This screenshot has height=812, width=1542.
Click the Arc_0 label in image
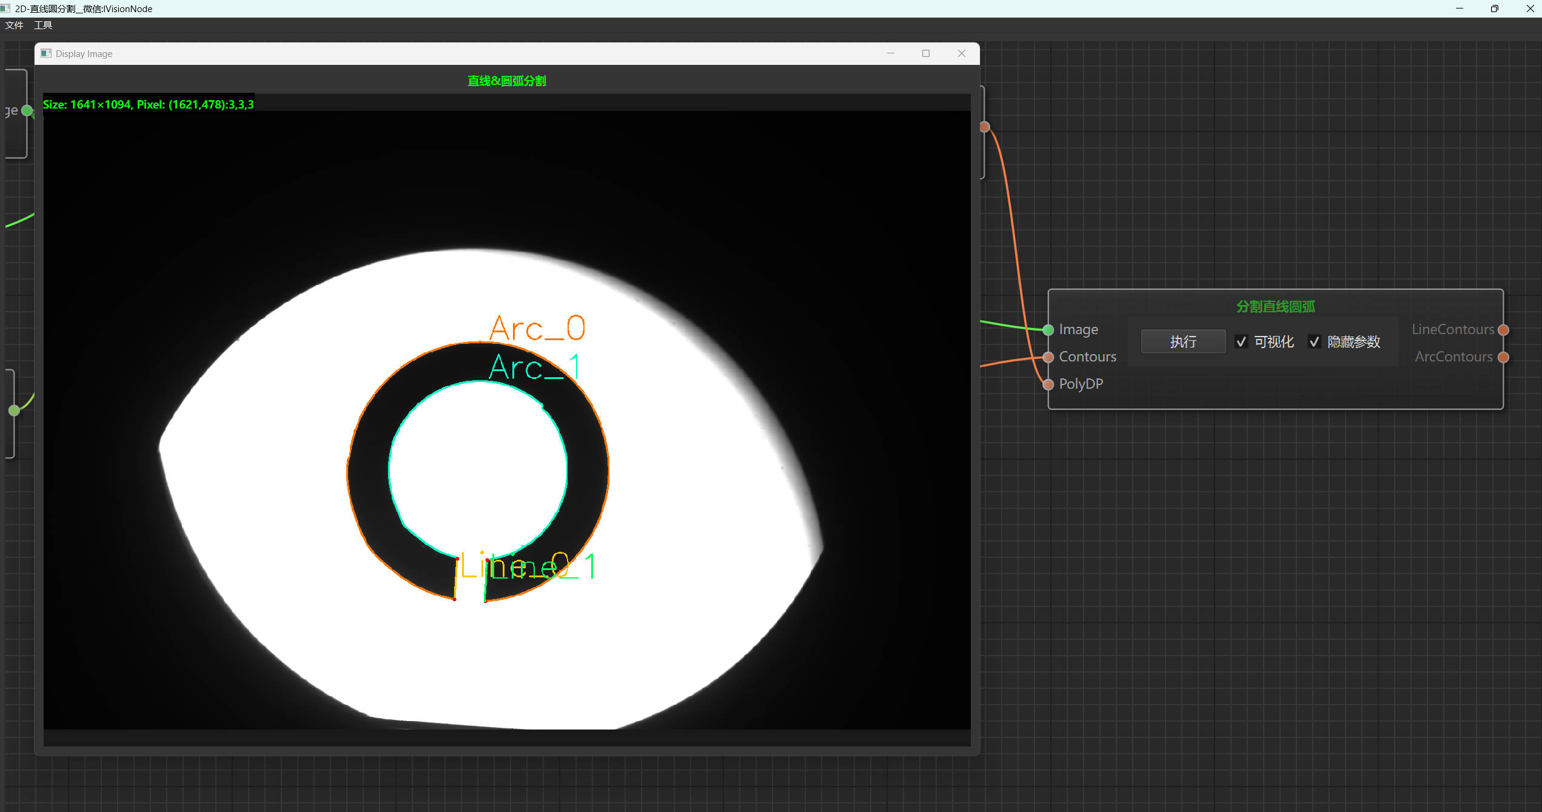point(537,328)
